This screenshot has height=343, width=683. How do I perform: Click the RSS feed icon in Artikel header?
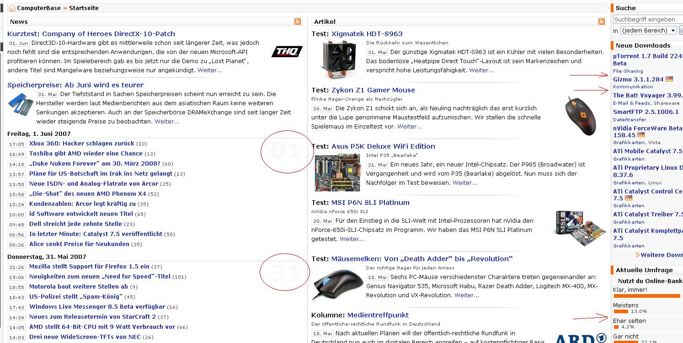point(602,21)
